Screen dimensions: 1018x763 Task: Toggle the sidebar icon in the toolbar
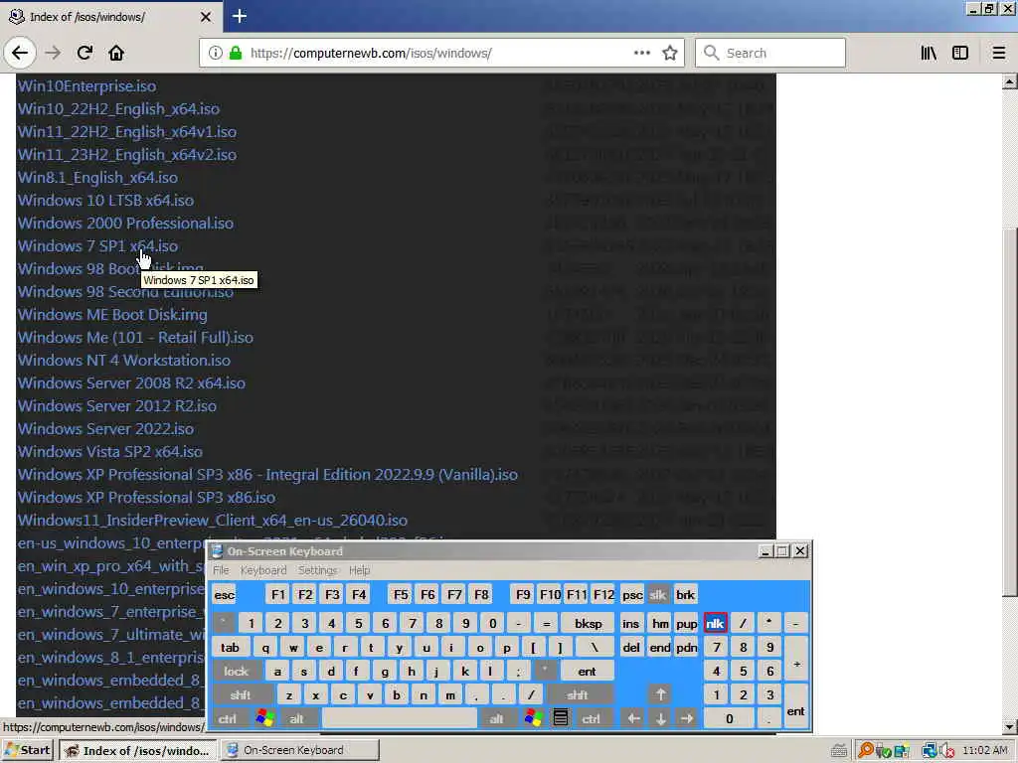(x=960, y=54)
